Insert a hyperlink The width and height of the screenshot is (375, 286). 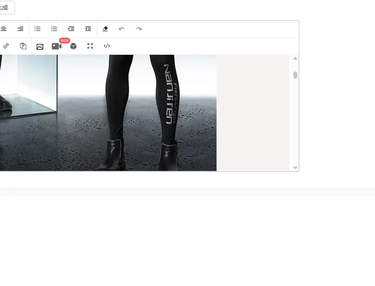(x=6, y=46)
